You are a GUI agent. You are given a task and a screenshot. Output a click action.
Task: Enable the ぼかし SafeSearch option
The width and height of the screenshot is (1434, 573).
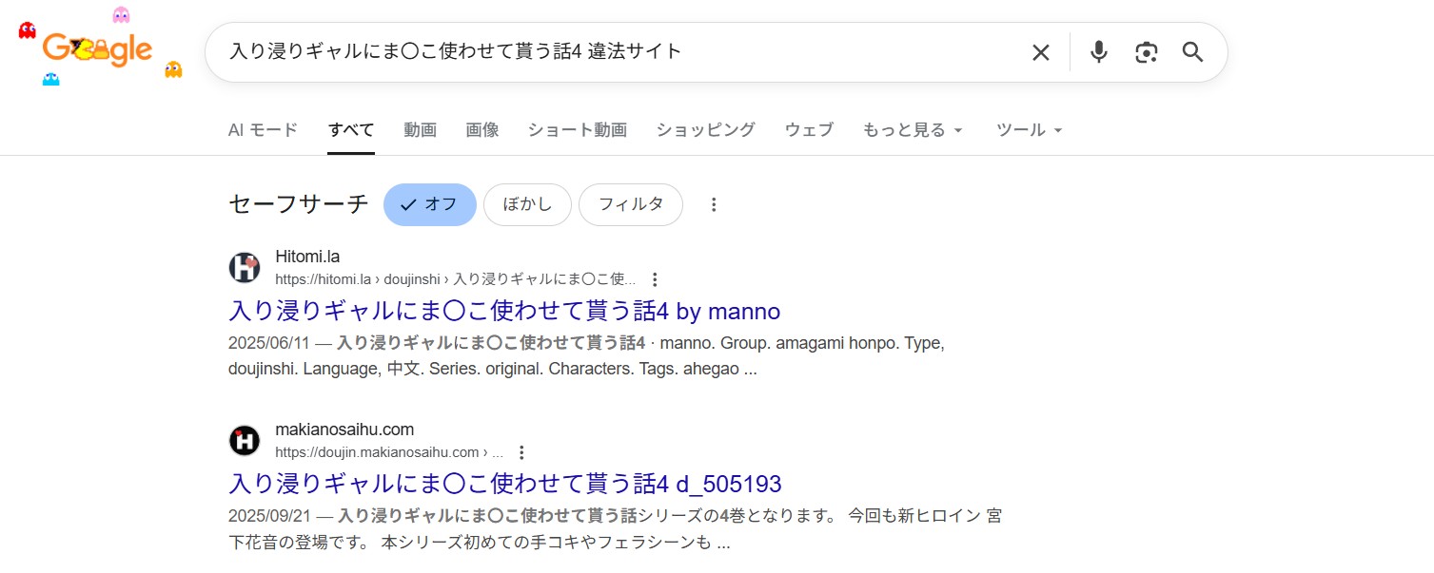(527, 203)
